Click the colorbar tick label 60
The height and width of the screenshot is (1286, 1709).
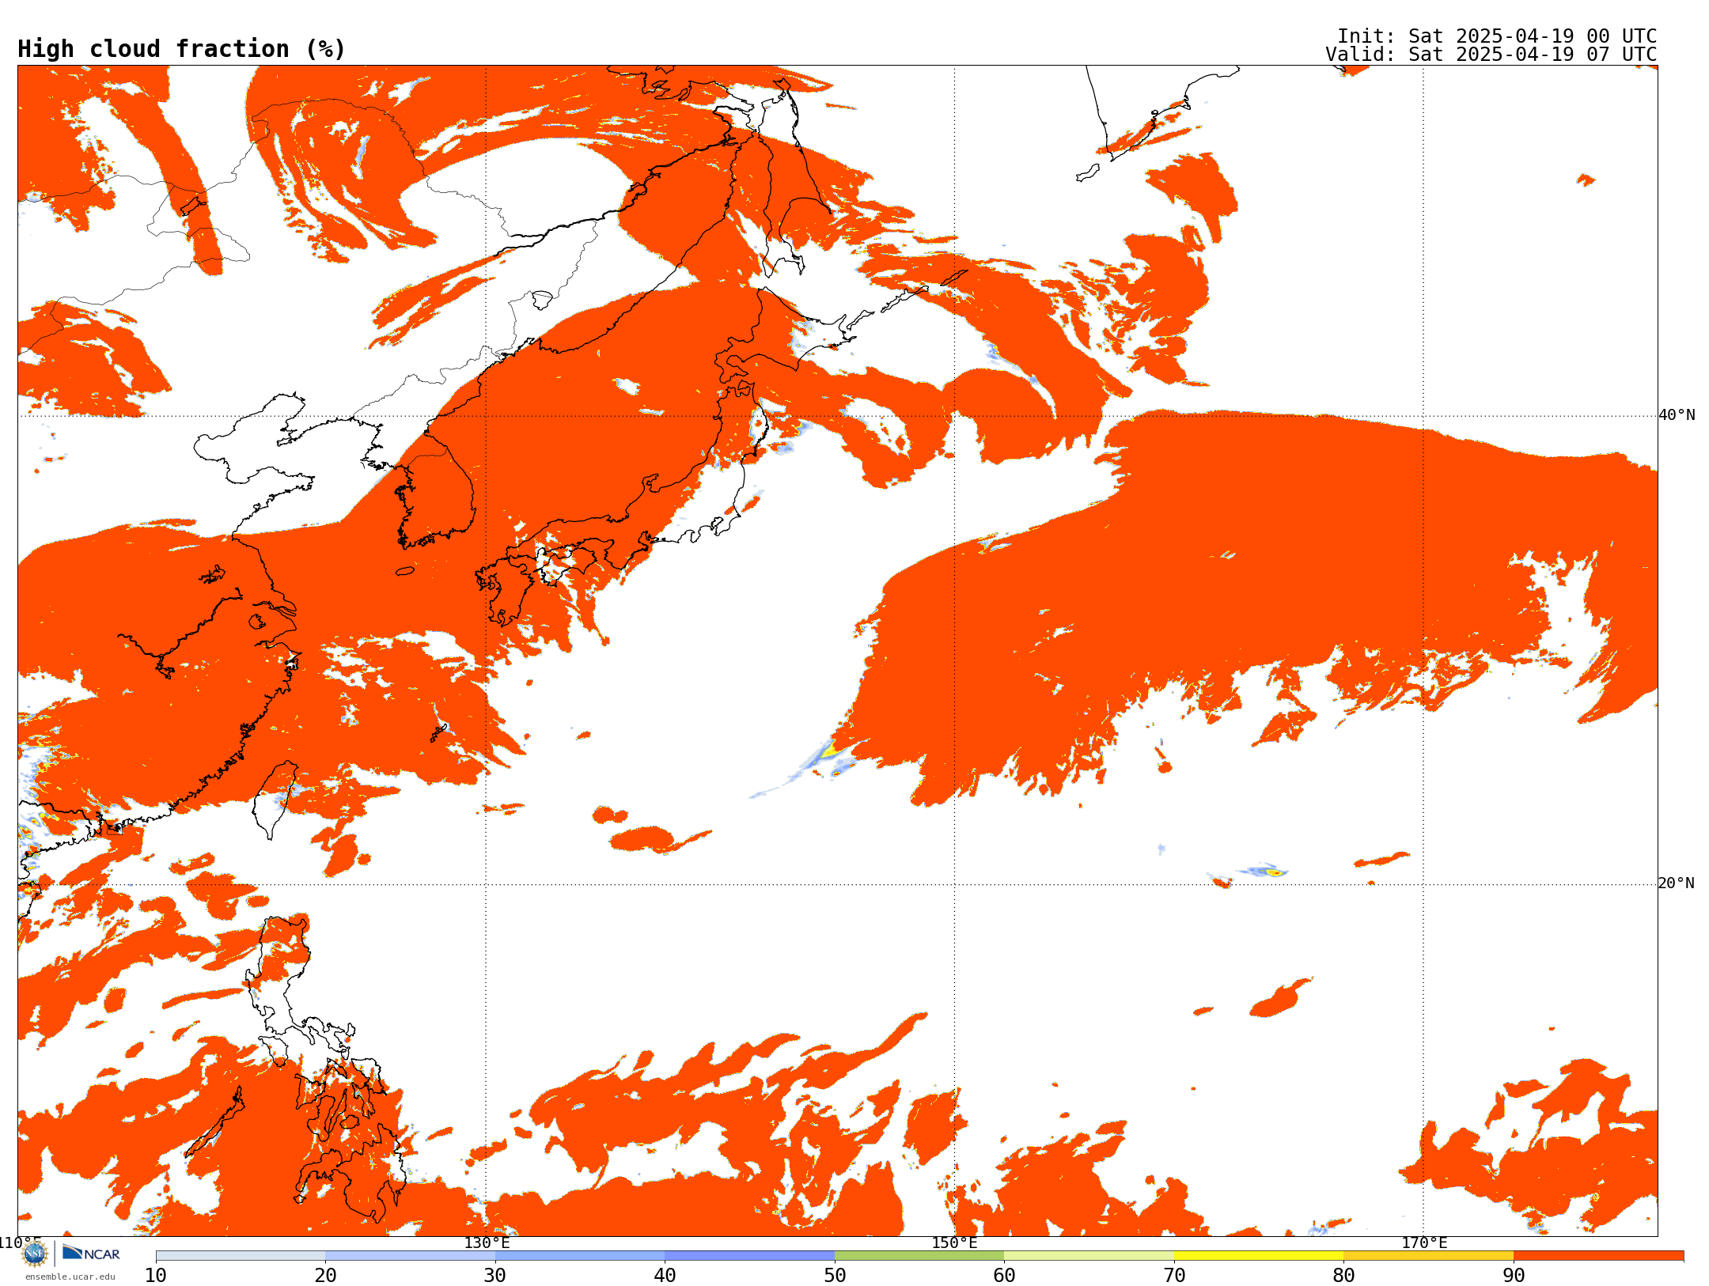[x=1004, y=1276]
